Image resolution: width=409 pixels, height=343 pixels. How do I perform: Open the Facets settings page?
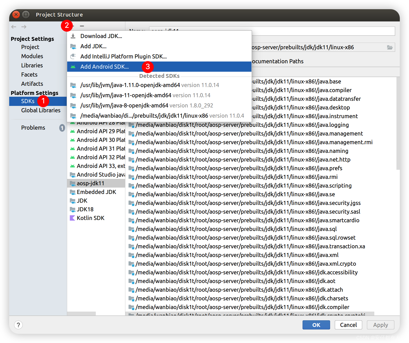click(x=29, y=75)
